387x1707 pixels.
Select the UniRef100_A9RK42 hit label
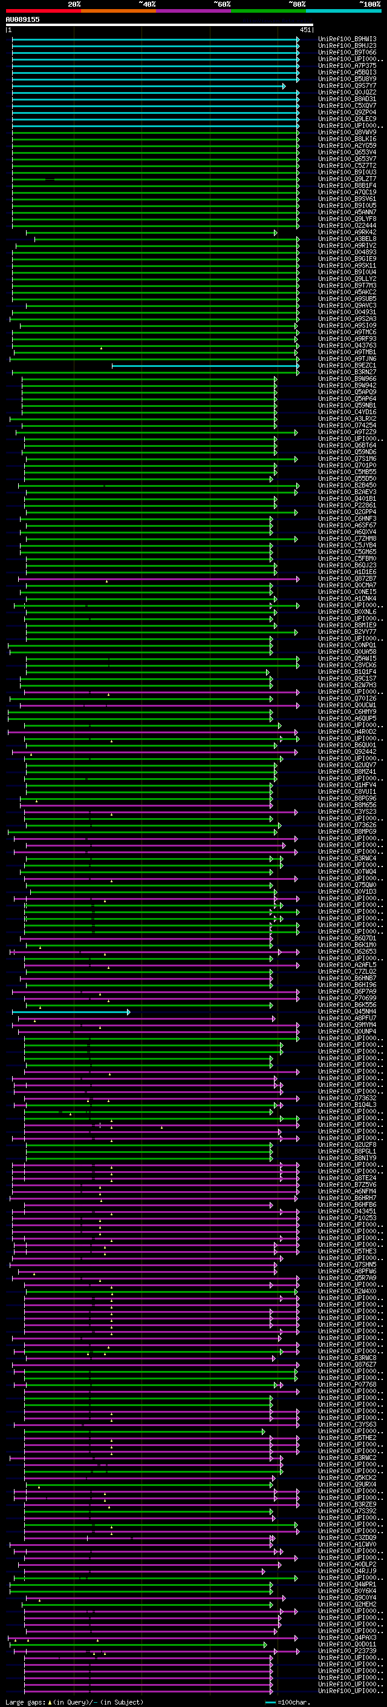tap(347, 232)
